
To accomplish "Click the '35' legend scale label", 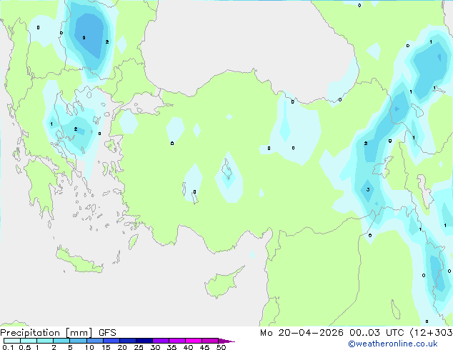I will 171,347.
